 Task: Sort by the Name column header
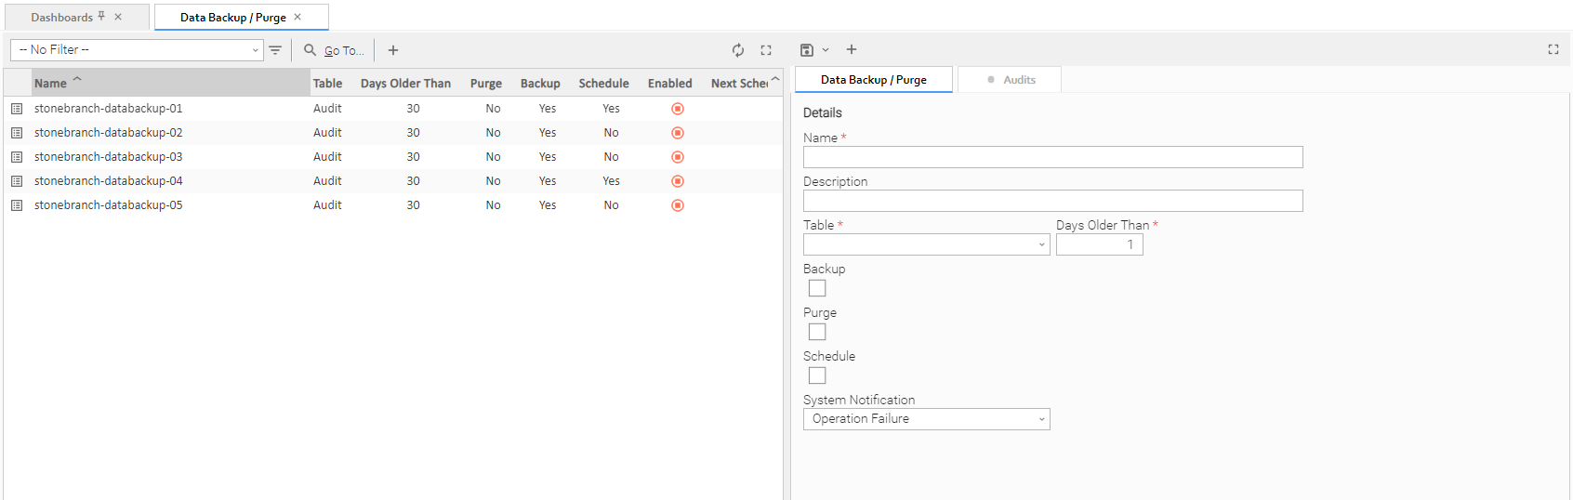pos(51,84)
